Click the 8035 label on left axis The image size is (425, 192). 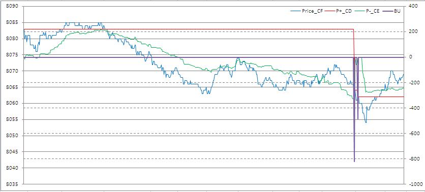pos(11,184)
